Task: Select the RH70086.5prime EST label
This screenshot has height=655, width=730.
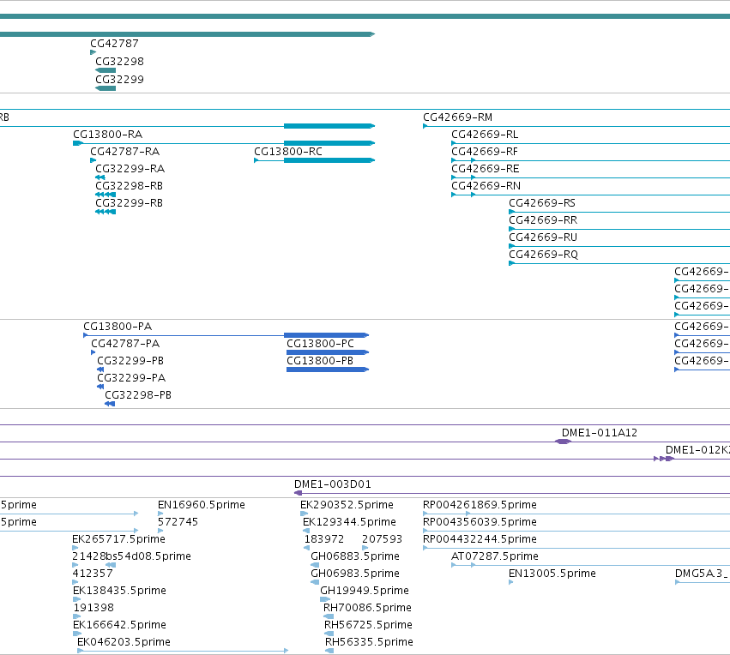Action: point(367,609)
